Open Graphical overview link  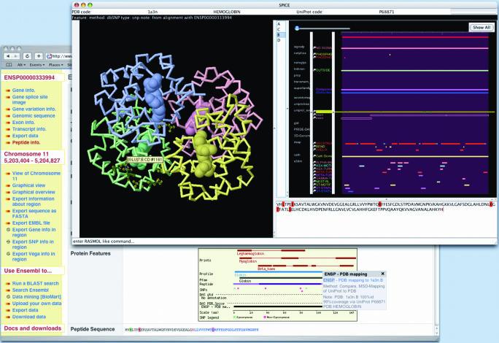[x=34, y=192]
